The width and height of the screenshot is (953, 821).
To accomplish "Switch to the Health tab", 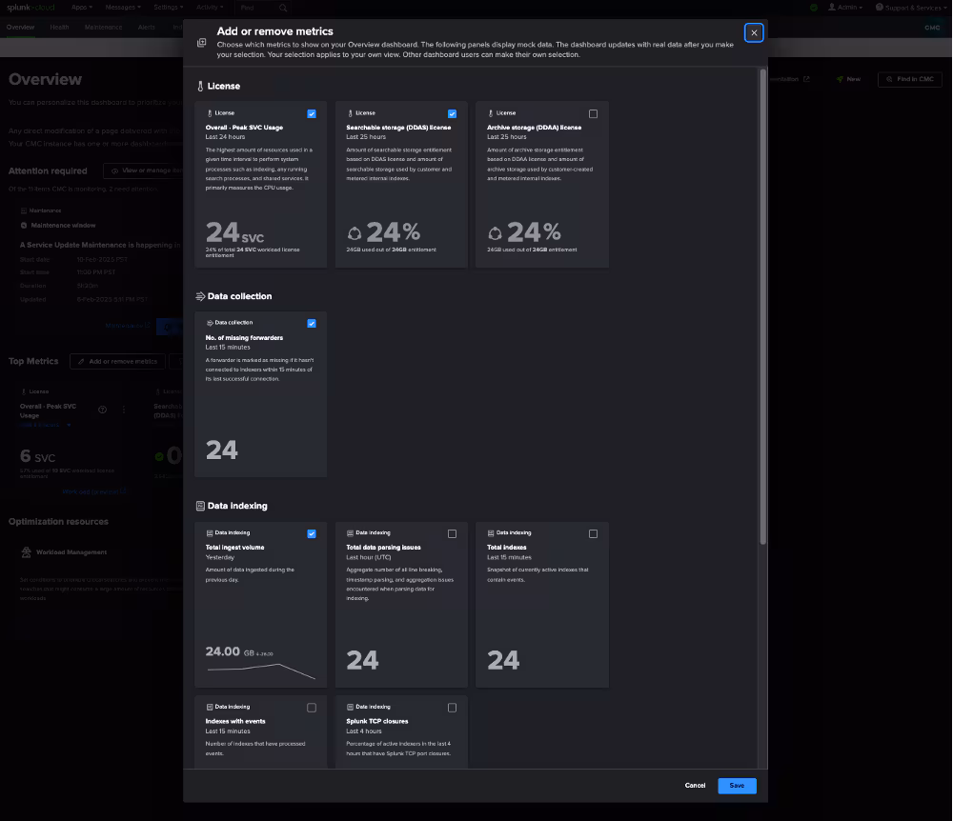I will tap(59, 28).
